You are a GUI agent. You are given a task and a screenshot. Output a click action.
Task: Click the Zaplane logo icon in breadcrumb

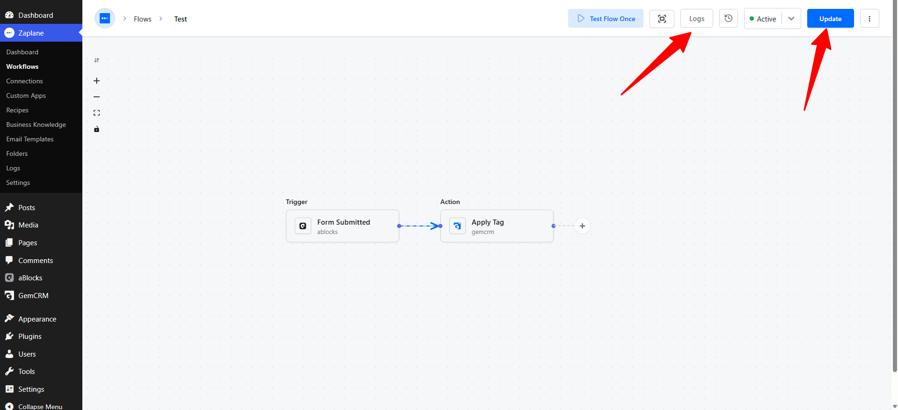(x=105, y=19)
